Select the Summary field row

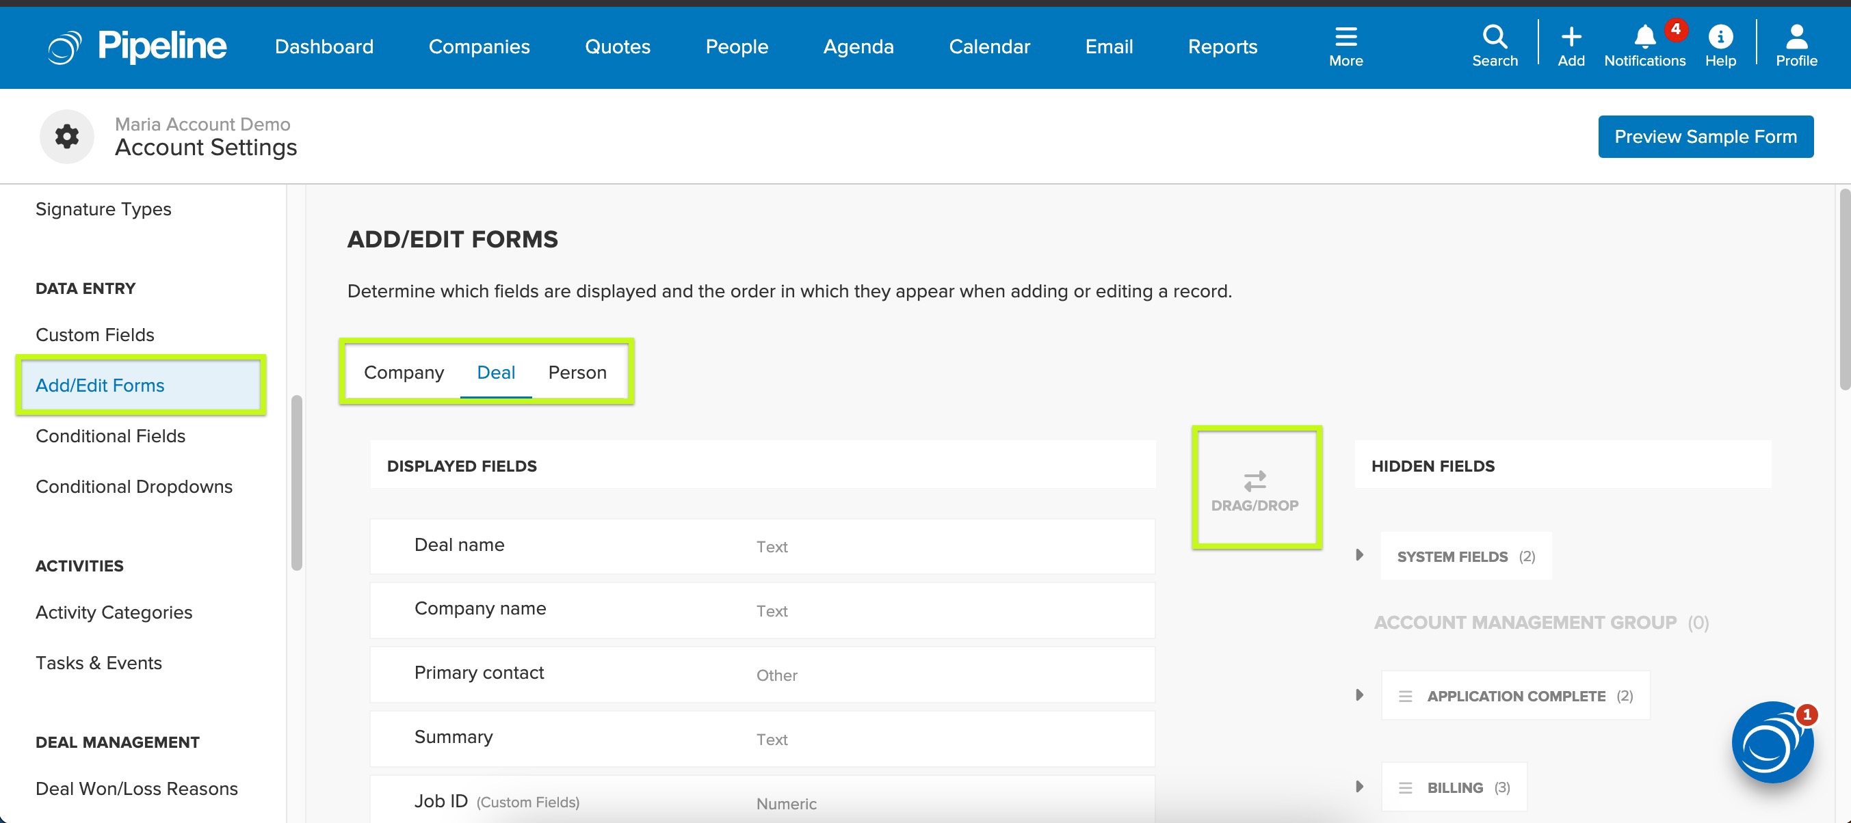click(x=763, y=738)
